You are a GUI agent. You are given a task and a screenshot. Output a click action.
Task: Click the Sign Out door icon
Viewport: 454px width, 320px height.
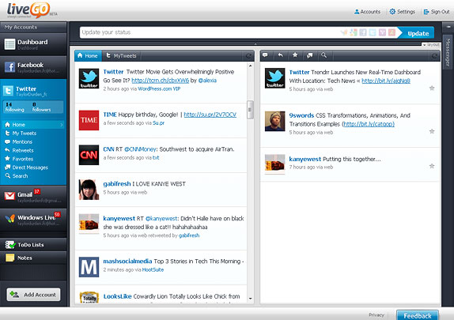click(426, 12)
